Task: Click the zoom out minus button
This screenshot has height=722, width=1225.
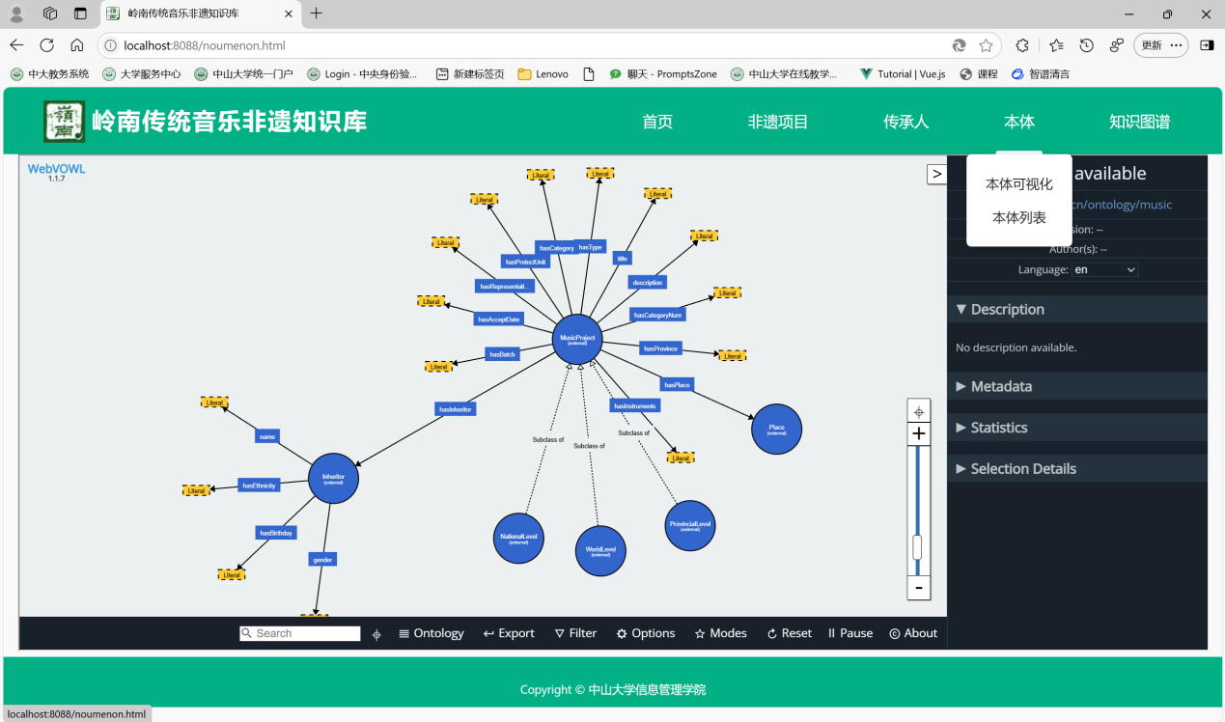Action: click(918, 588)
